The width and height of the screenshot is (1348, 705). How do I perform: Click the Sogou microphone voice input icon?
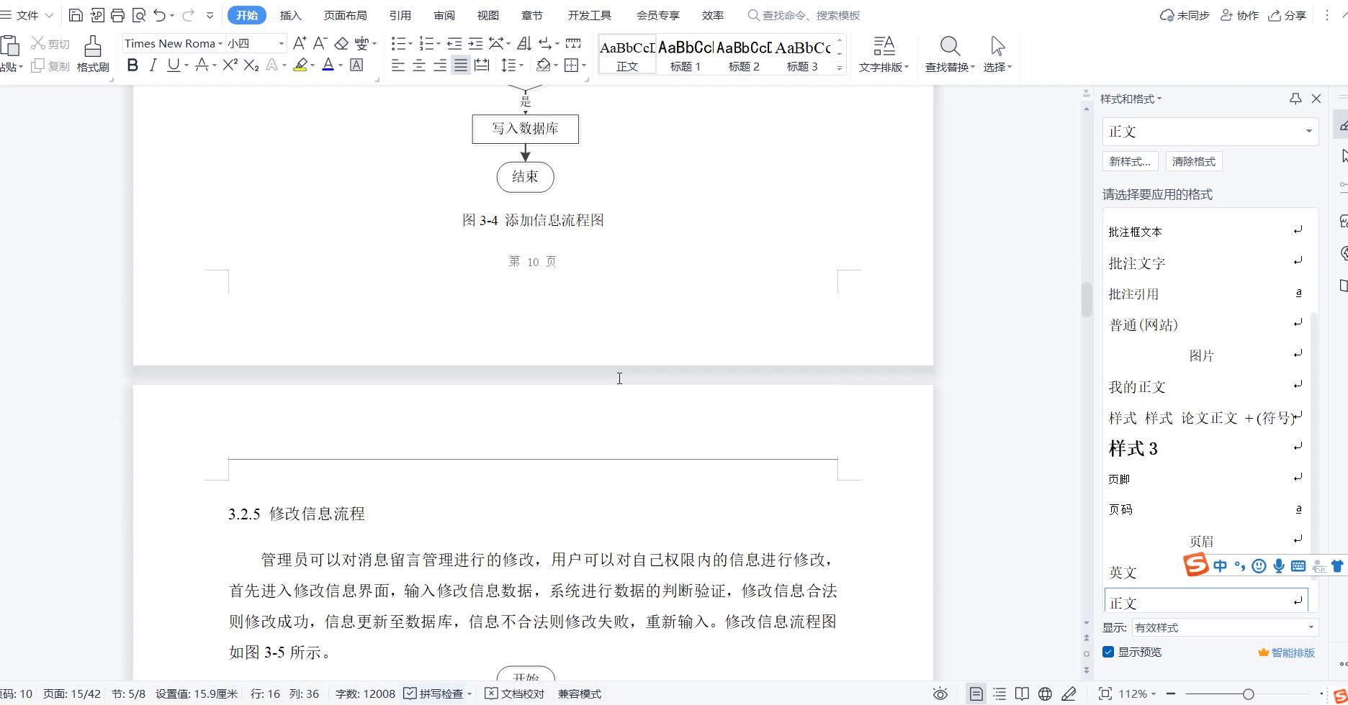(1278, 566)
